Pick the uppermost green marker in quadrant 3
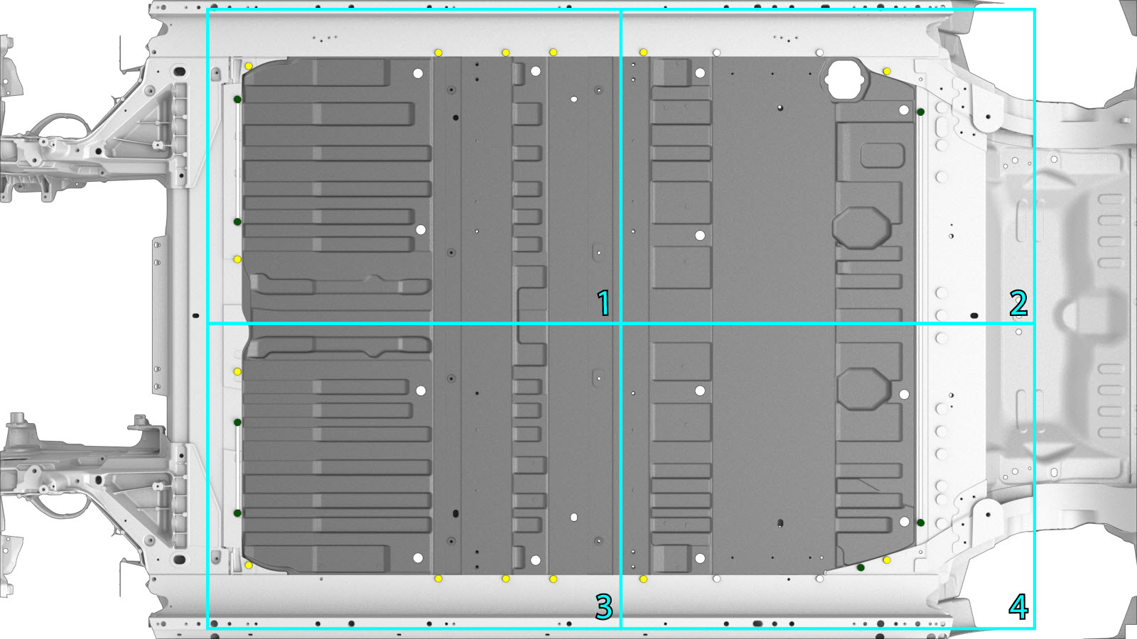The image size is (1137, 639). click(x=237, y=422)
